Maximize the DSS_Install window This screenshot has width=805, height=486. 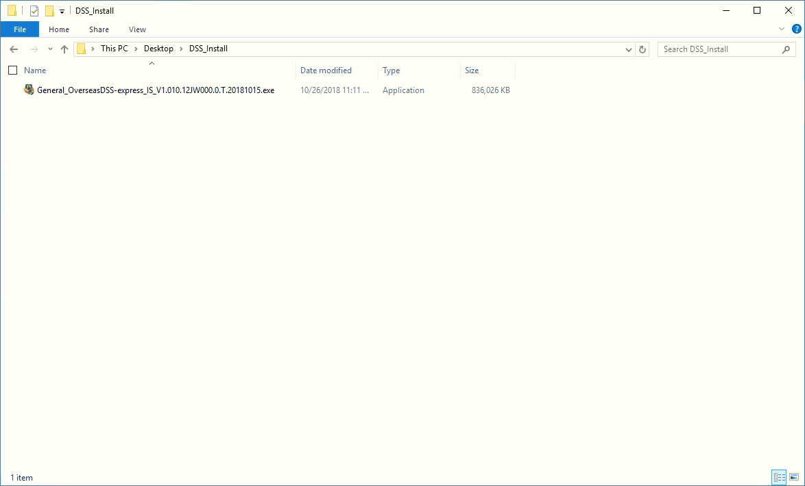tap(757, 11)
